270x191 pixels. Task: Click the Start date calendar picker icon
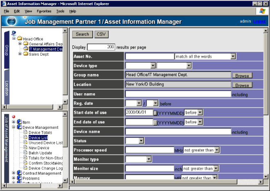tap(155, 112)
